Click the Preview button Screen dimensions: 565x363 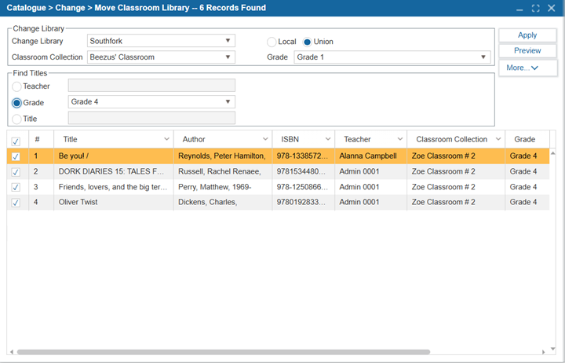point(527,51)
